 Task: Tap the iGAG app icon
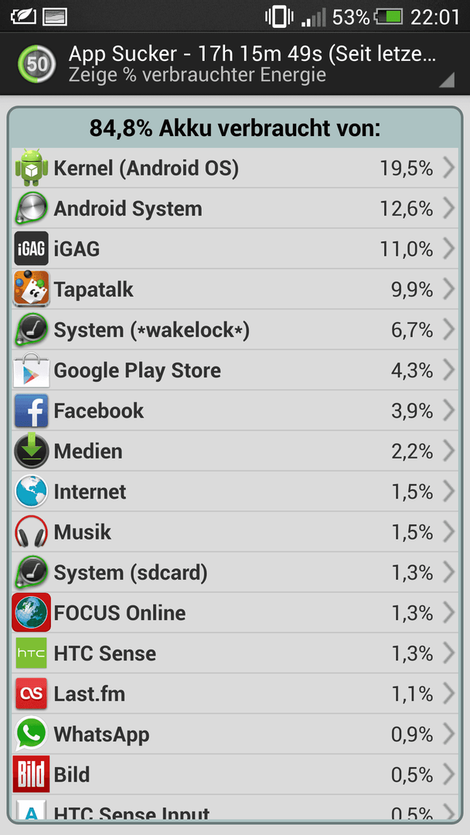pos(32,249)
